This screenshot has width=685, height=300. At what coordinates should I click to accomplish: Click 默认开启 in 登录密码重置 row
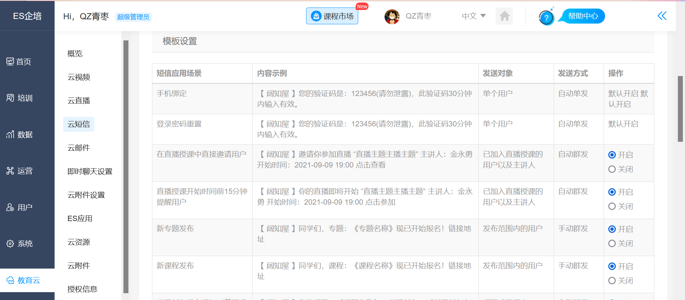623,124
